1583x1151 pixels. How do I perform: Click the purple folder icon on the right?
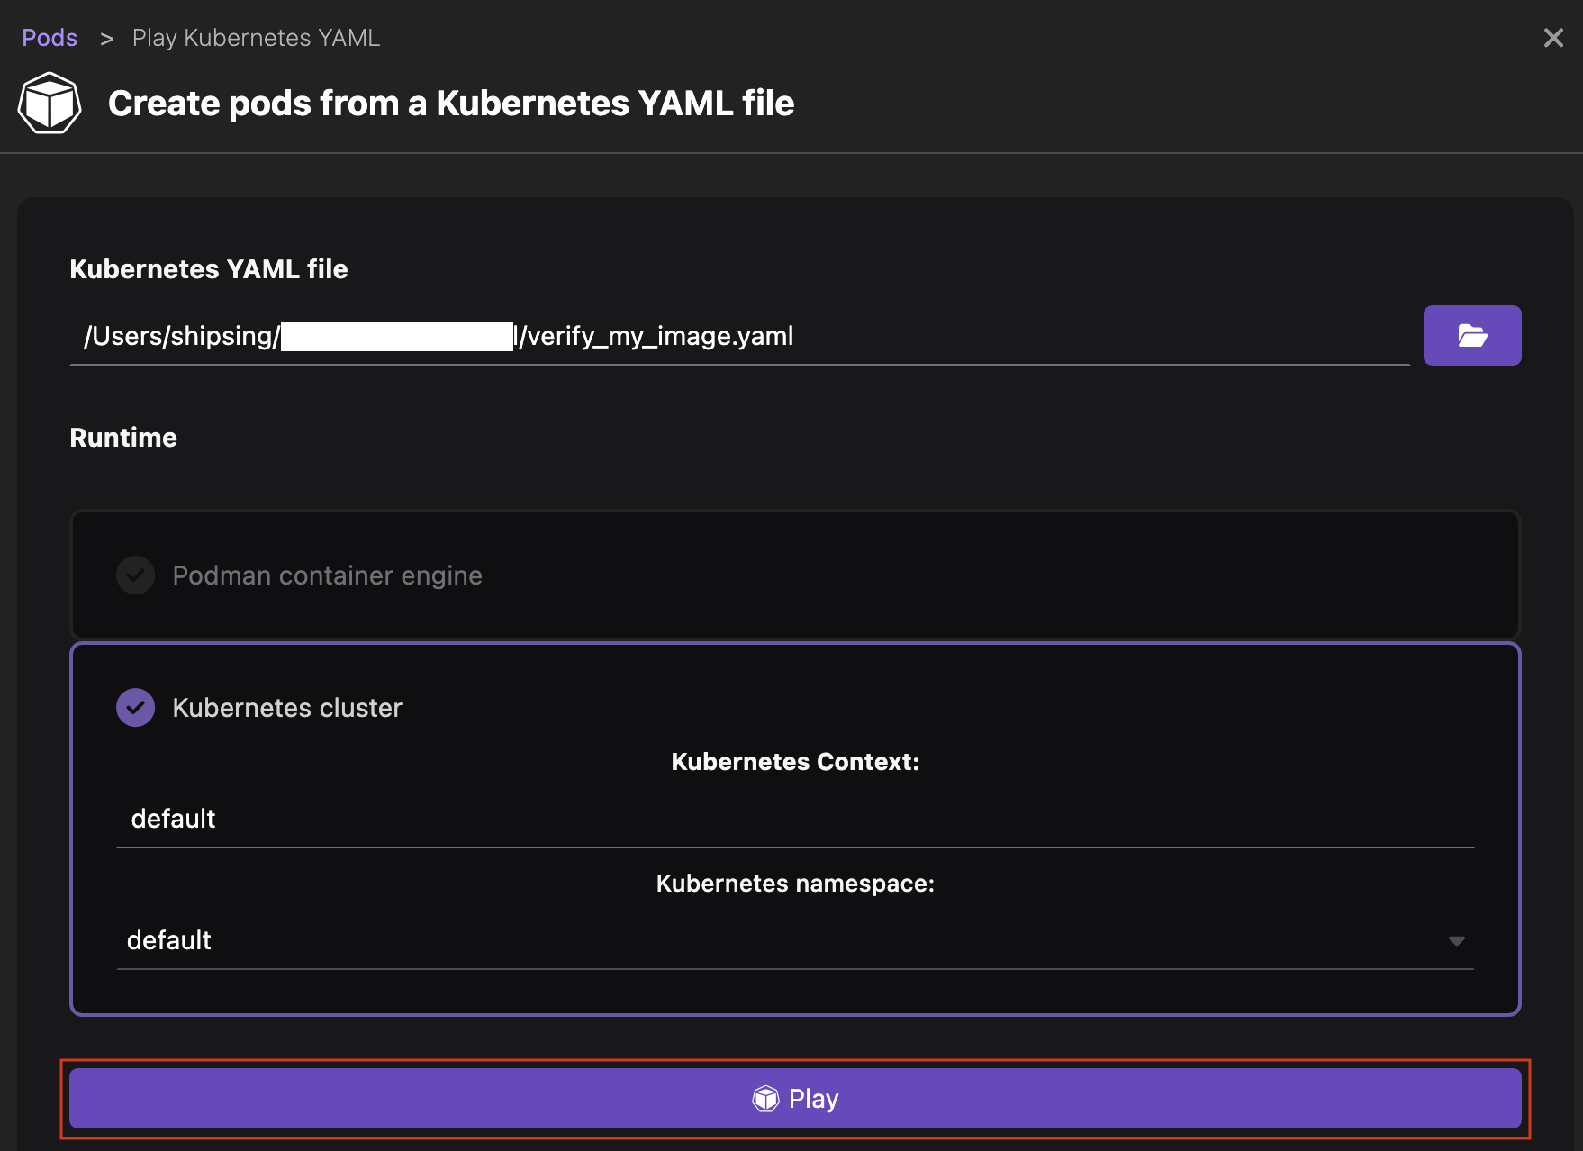click(1471, 335)
